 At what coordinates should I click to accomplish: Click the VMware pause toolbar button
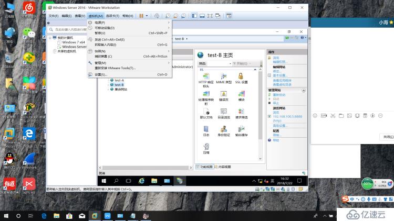click(141, 16)
